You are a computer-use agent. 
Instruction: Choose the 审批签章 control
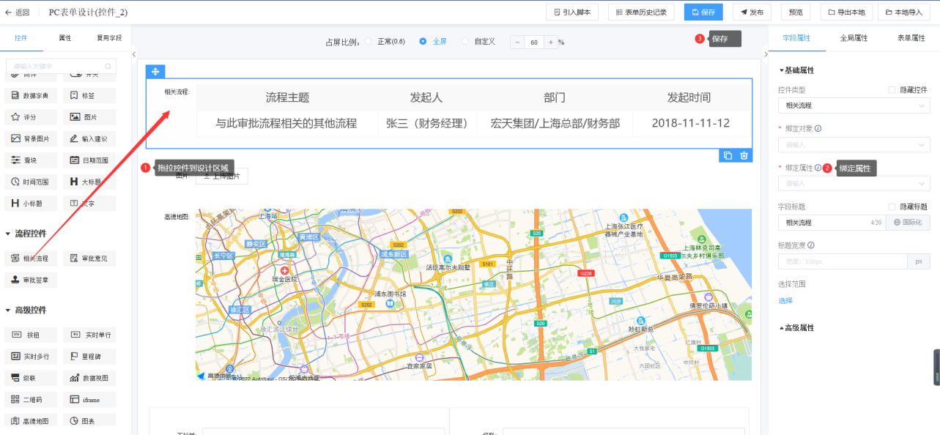pyautogui.click(x=31, y=280)
